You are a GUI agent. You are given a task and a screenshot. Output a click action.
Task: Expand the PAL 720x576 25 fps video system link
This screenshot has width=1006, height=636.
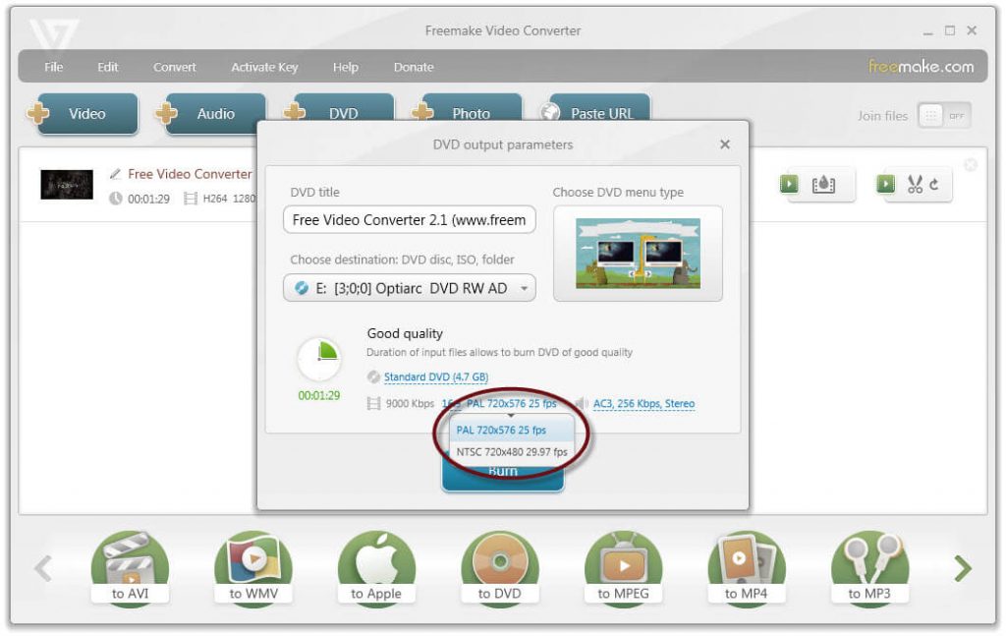[x=511, y=404]
